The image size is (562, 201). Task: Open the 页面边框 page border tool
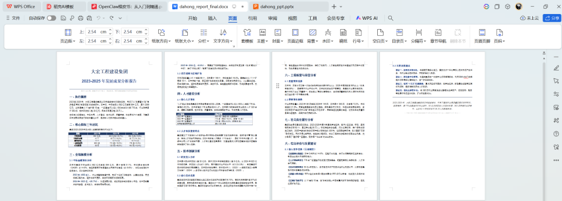[x=296, y=36]
